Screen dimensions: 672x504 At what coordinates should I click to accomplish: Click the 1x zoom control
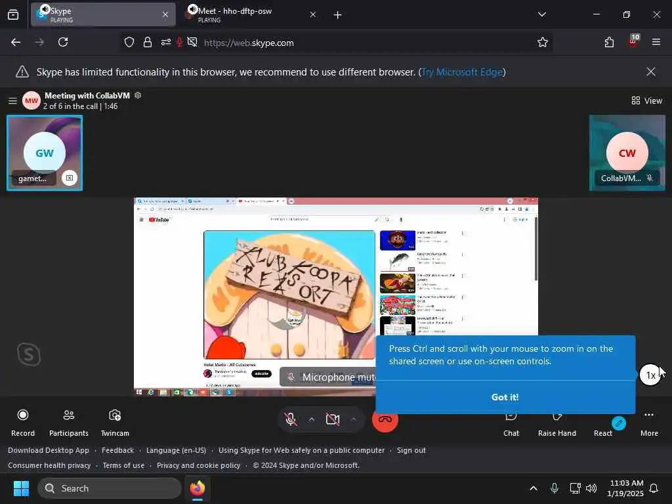(650, 375)
